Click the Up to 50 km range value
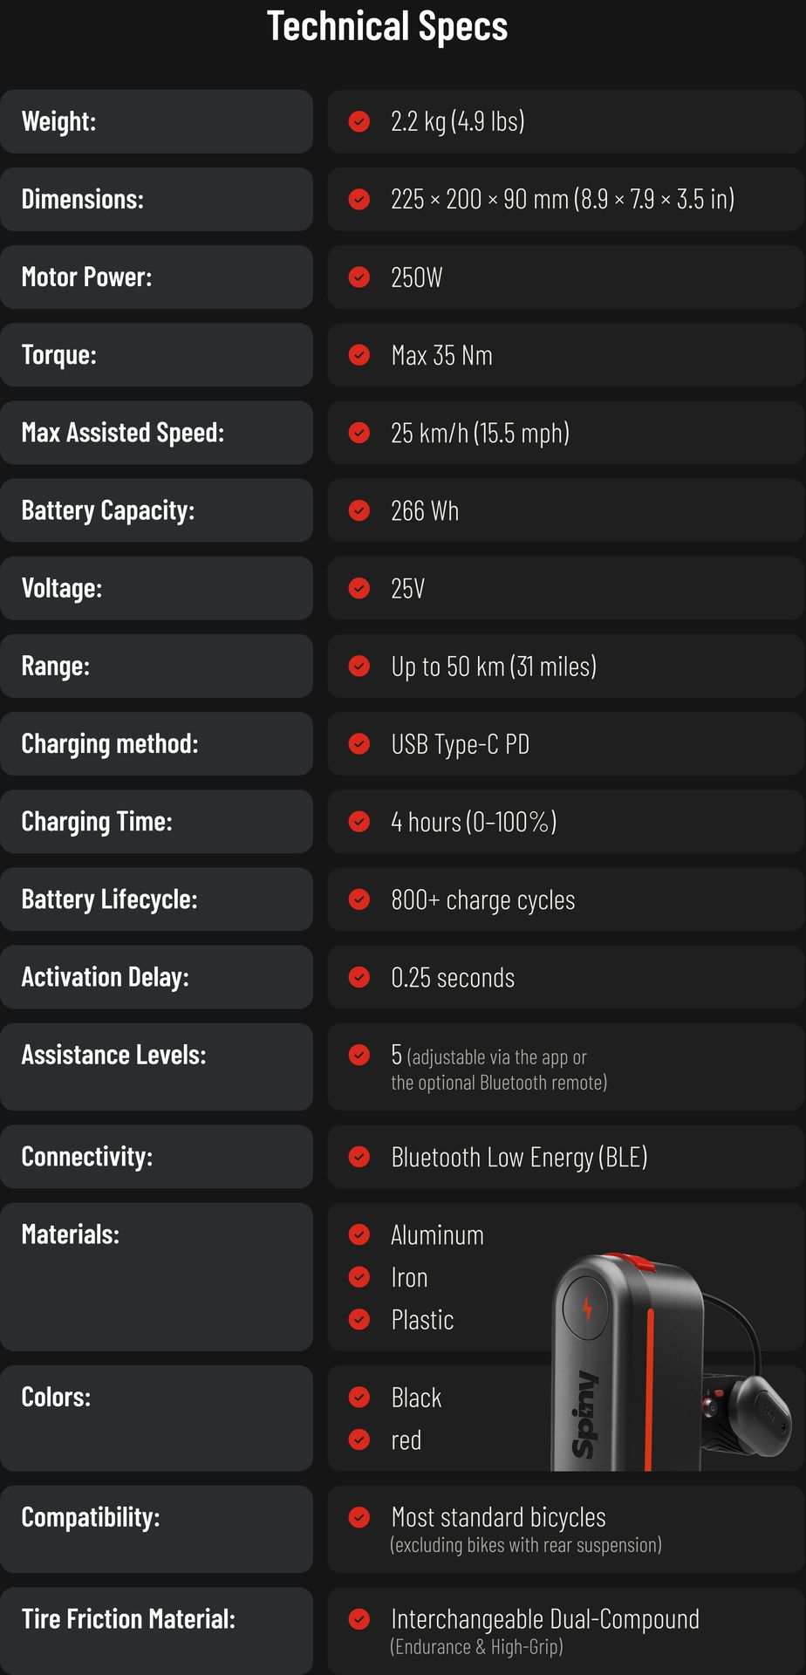Image resolution: width=806 pixels, height=1675 pixels. click(x=494, y=667)
